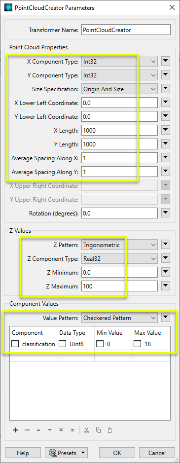
Task: Click the Cancel button
Action: point(157,453)
